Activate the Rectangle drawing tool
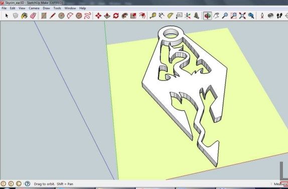The image size is (288, 189). [44, 16]
